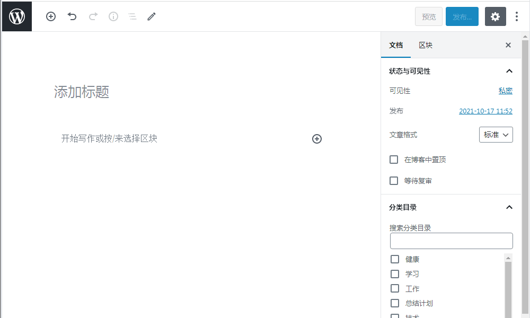The image size is (530, 318).
Task: Switch to the 区块 tab
Action: point(425,45)
